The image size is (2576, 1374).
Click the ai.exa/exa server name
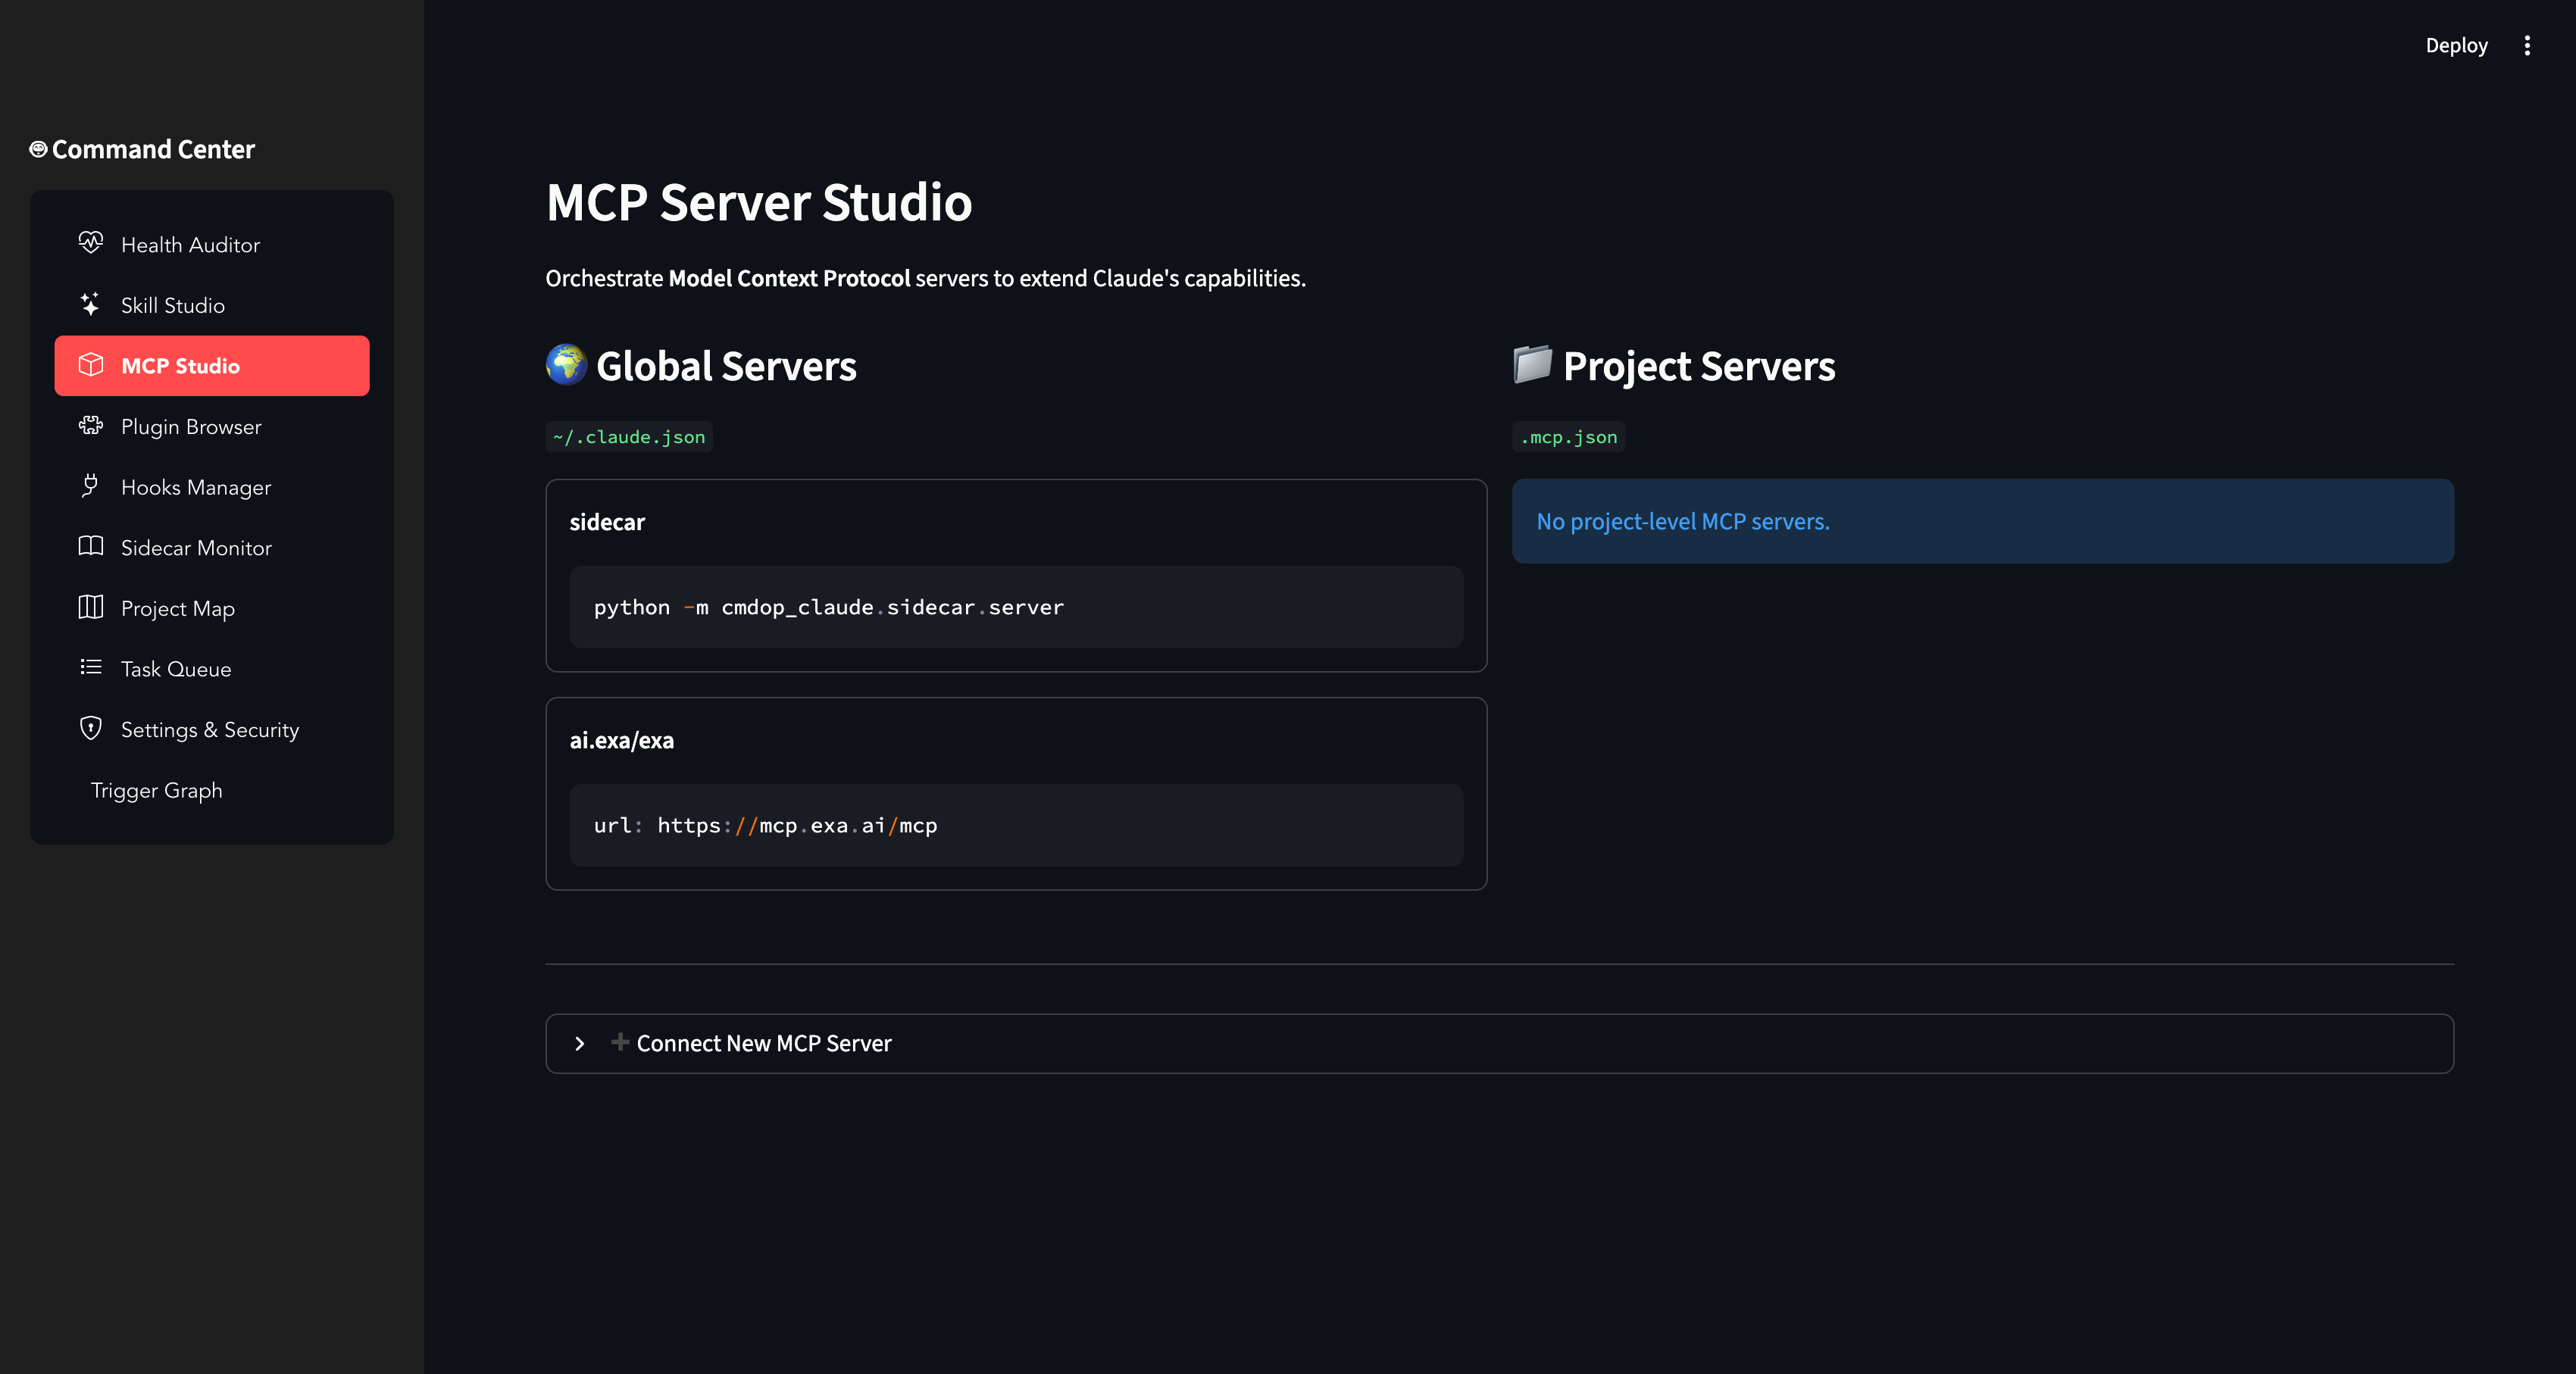tap(622, 740)
